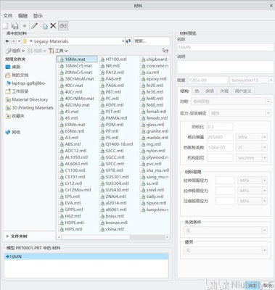Open 3D Printing Materials folder
The image size is (275, 290).
(29, 108)
